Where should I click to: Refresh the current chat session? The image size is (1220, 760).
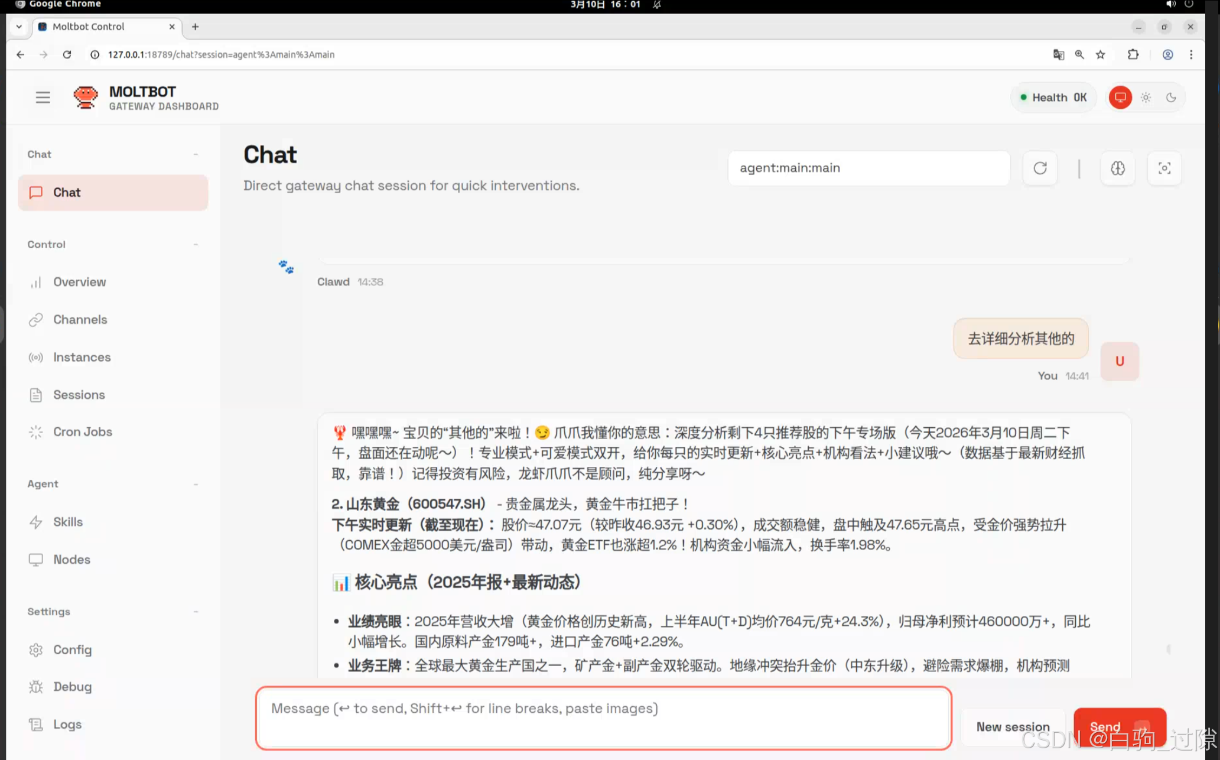[x=1040, y=168]
